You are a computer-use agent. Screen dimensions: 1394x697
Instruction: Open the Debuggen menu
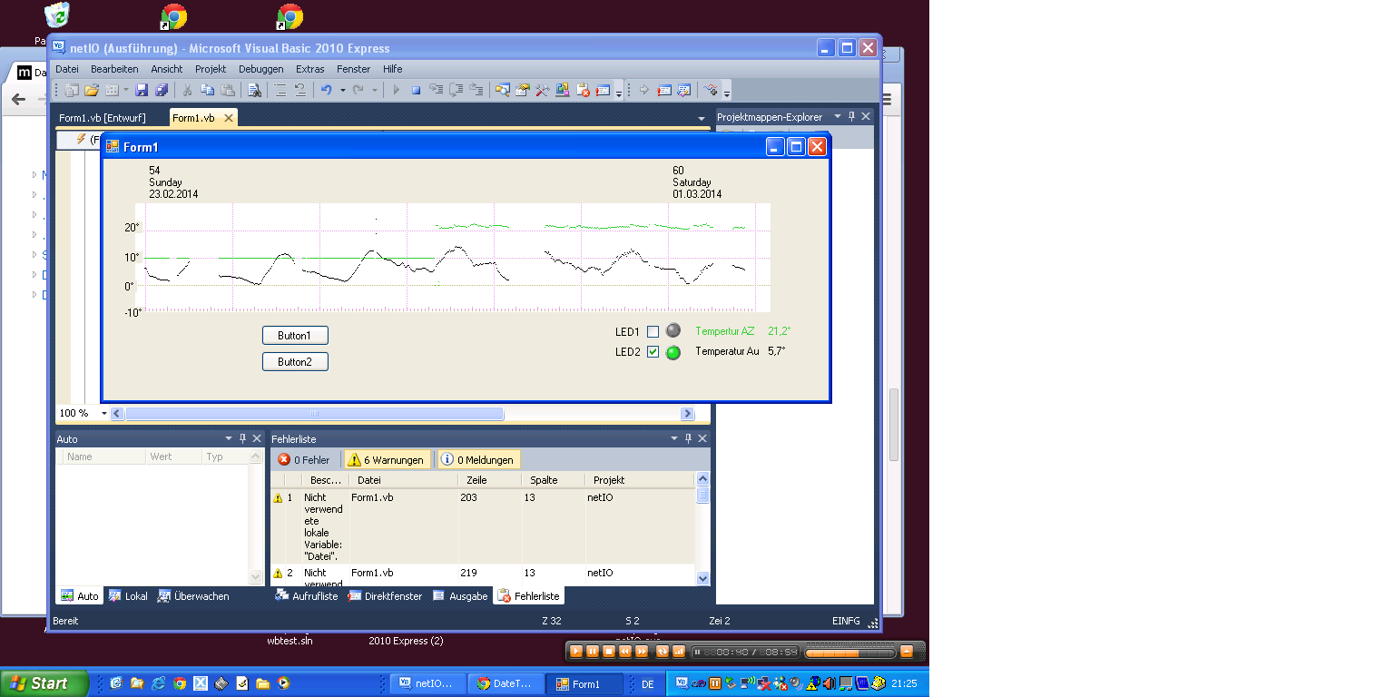pyautogui.click(x=261, y=69)
